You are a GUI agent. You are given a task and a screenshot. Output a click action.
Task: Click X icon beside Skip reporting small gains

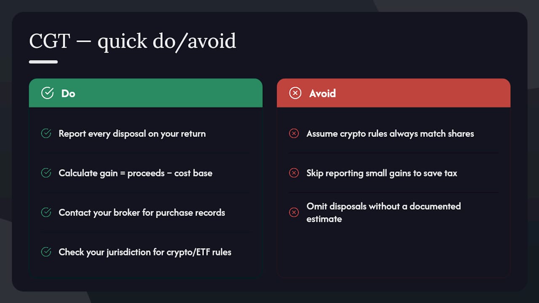point(294,173)
